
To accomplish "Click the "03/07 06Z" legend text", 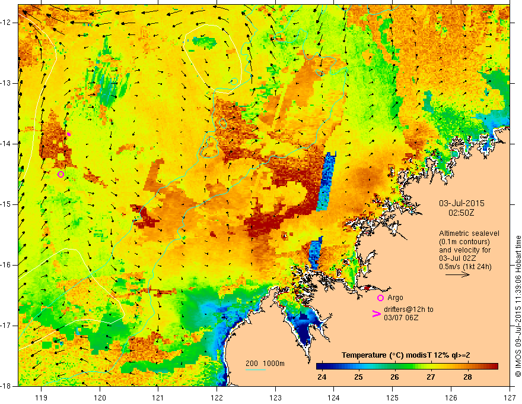I will [x=401, y=318].
